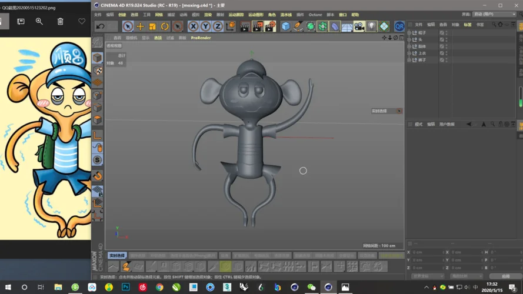Open the Octane menu
The image size is (523, 294).
pyautogui.click(x=315, y=15)
